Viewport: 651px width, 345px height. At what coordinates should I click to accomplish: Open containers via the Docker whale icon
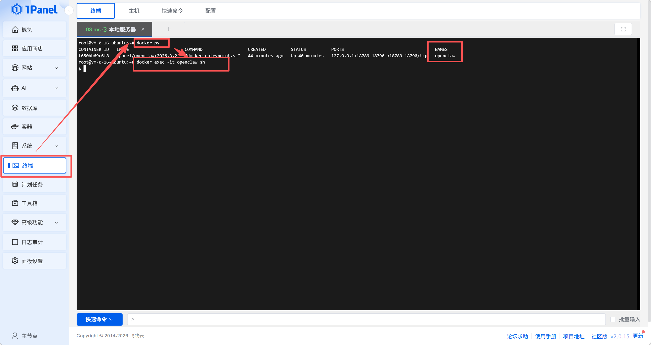(15, 127)
